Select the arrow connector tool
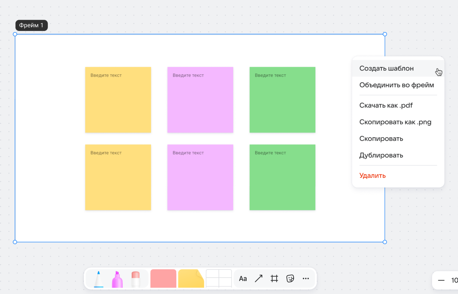Viewport: 458px width, 294px height. click(258, 279)
